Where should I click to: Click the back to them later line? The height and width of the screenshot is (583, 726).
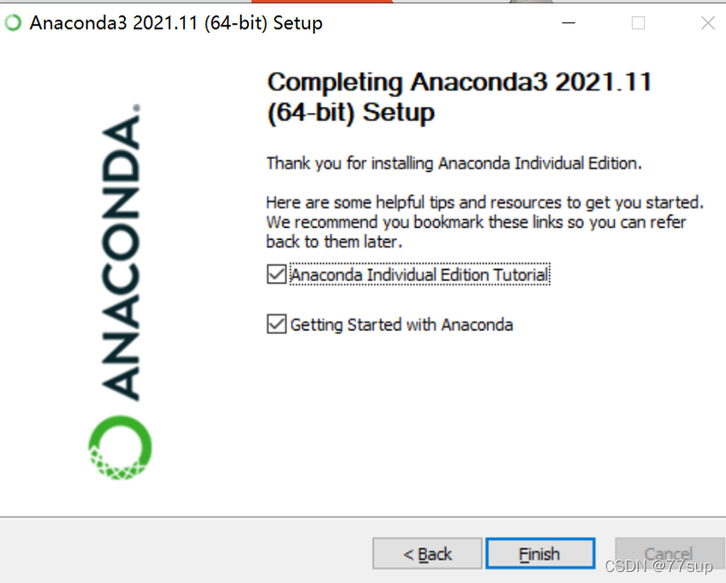(334, 241)
